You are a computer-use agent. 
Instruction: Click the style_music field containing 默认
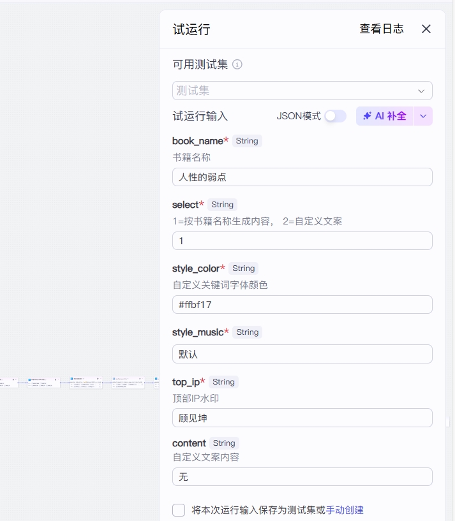coord(302,354)
